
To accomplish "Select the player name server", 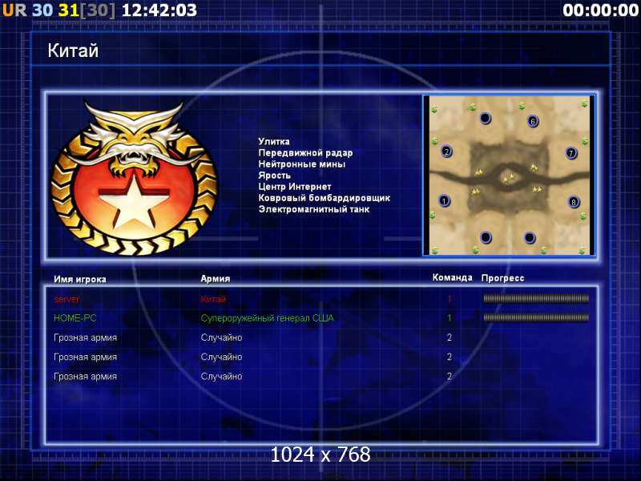I will pyautogui.click(x=67, y=299).
